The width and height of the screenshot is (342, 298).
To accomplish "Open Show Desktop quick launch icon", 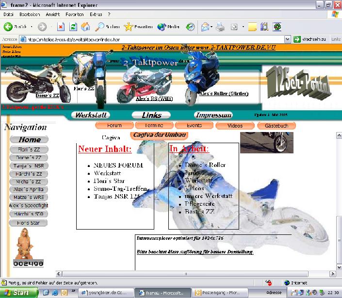I will (x=46, y=293).
